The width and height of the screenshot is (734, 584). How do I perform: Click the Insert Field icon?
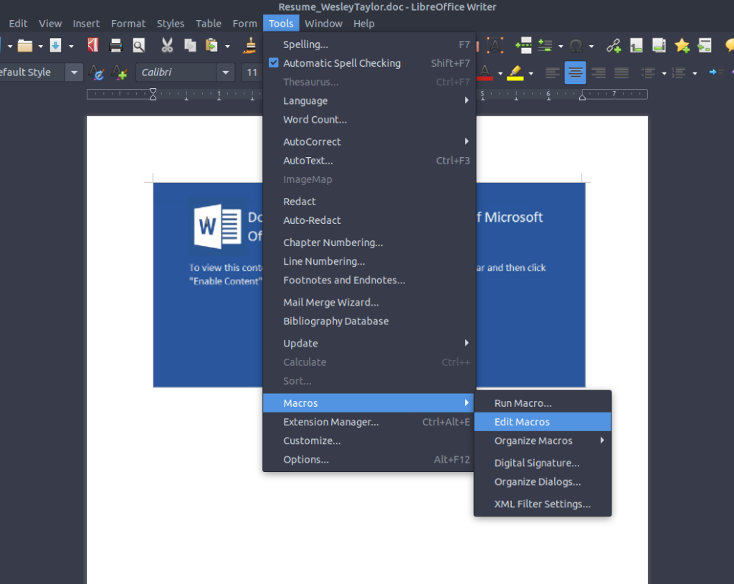545,45
